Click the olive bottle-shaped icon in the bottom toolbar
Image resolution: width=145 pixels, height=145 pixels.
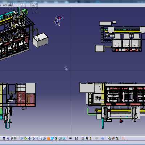[90, 138]
